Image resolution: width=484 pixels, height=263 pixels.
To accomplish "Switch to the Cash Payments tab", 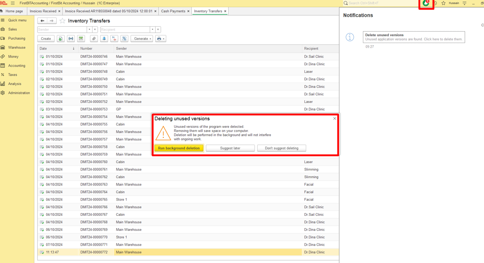I will (173, 11).
